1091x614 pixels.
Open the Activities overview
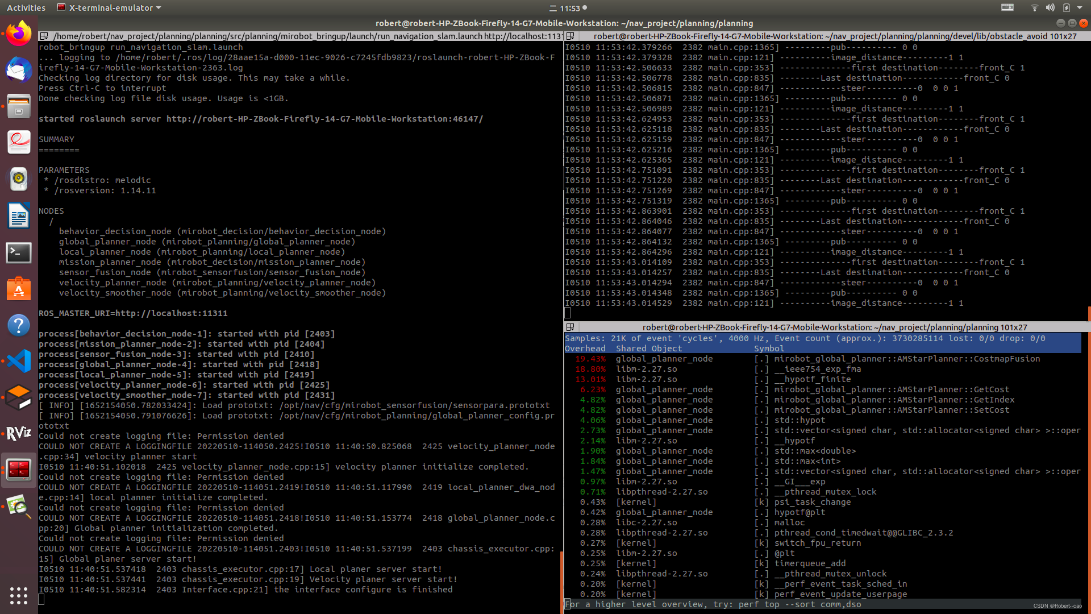pos(26,7)
